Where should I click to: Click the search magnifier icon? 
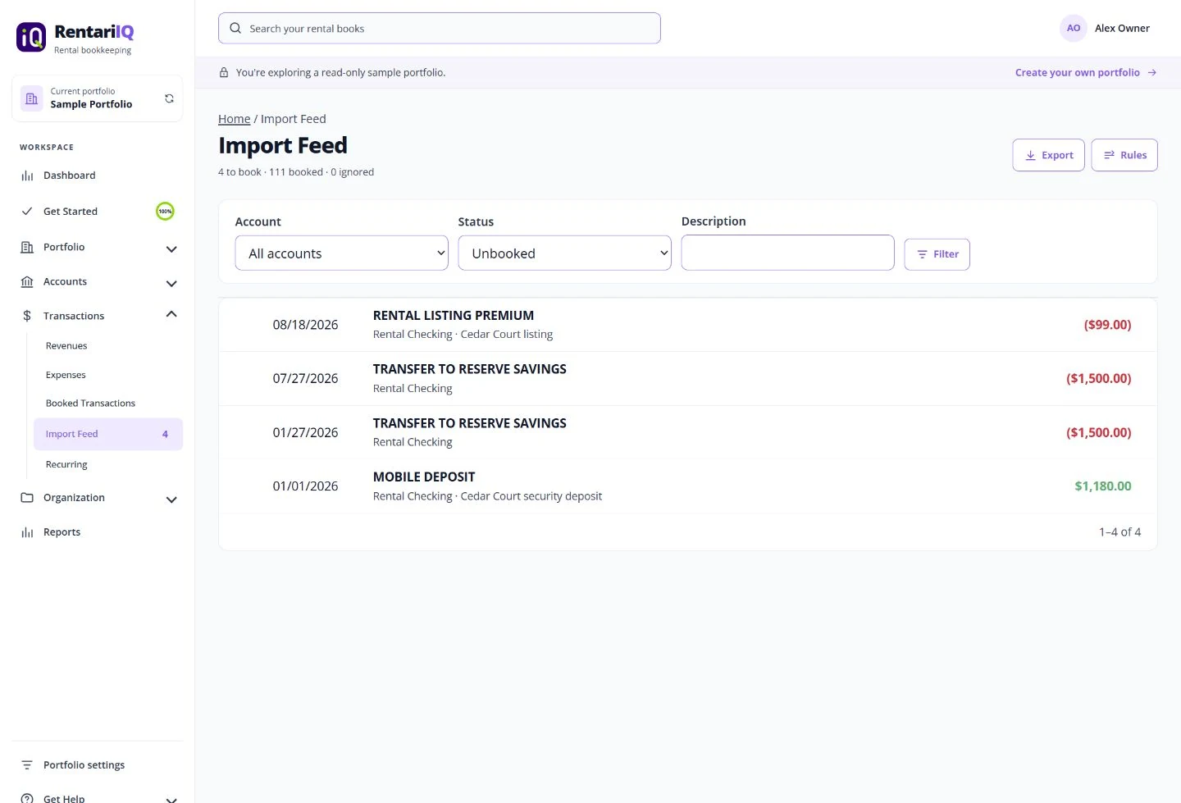pyautogui.click(x=235, y=28)
